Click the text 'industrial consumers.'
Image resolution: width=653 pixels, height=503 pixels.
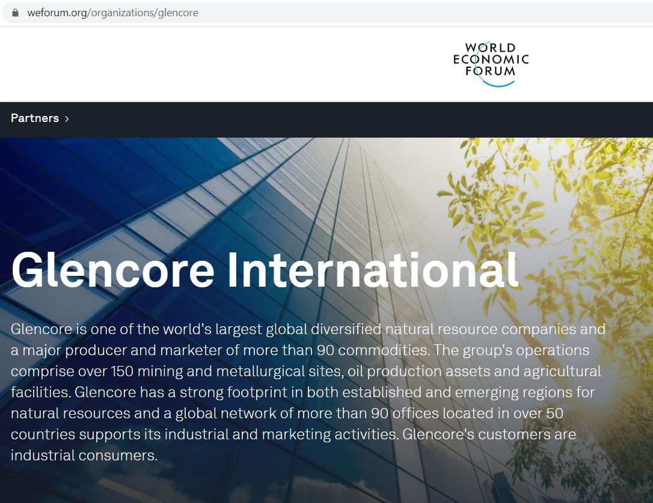pos(84,456)
